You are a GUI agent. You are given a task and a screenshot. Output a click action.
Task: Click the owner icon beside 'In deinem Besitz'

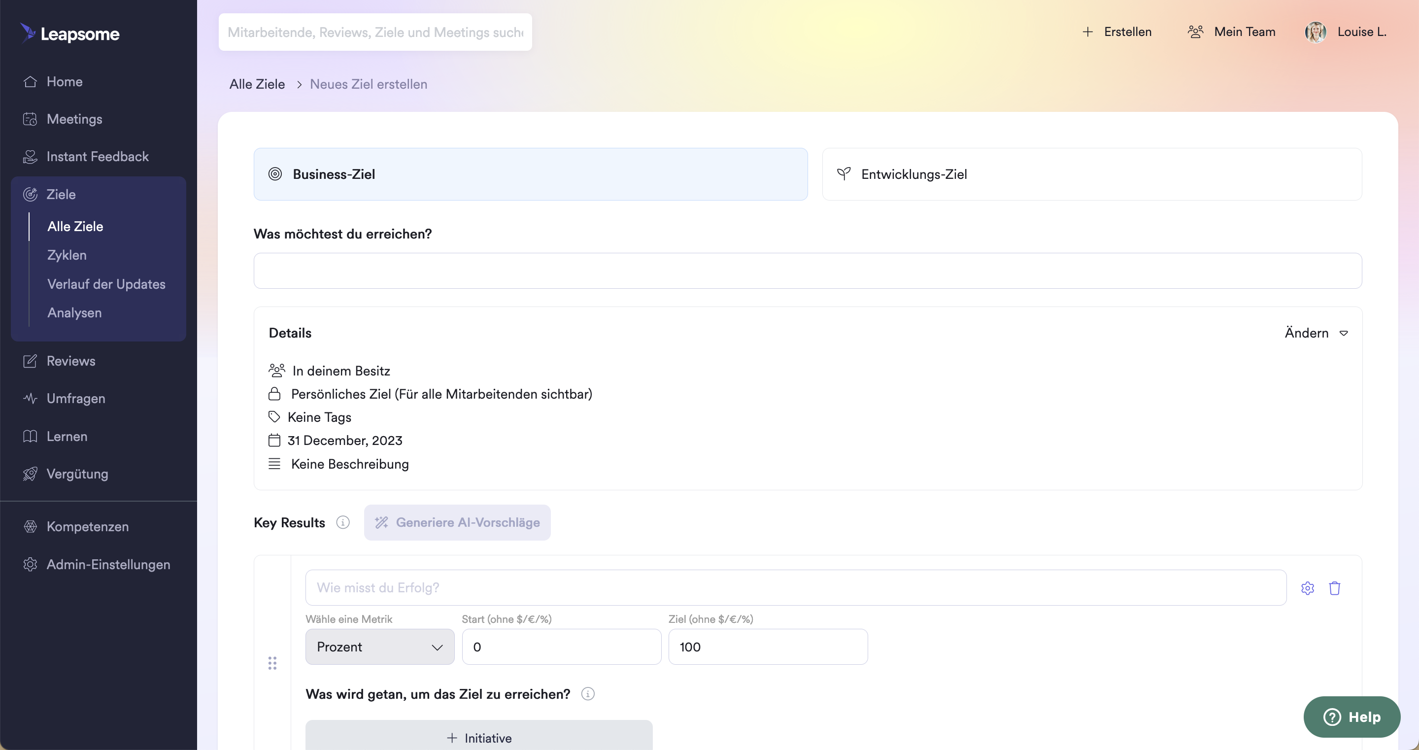click(x=276, y=370)
